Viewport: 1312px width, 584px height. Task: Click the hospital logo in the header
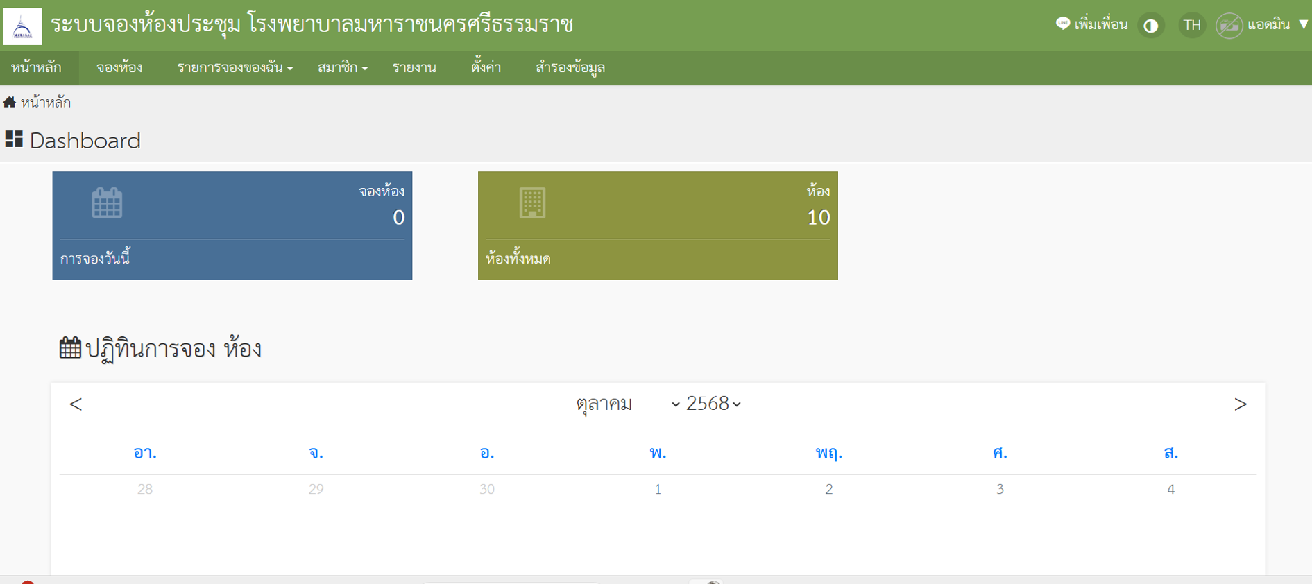(22, 26)
